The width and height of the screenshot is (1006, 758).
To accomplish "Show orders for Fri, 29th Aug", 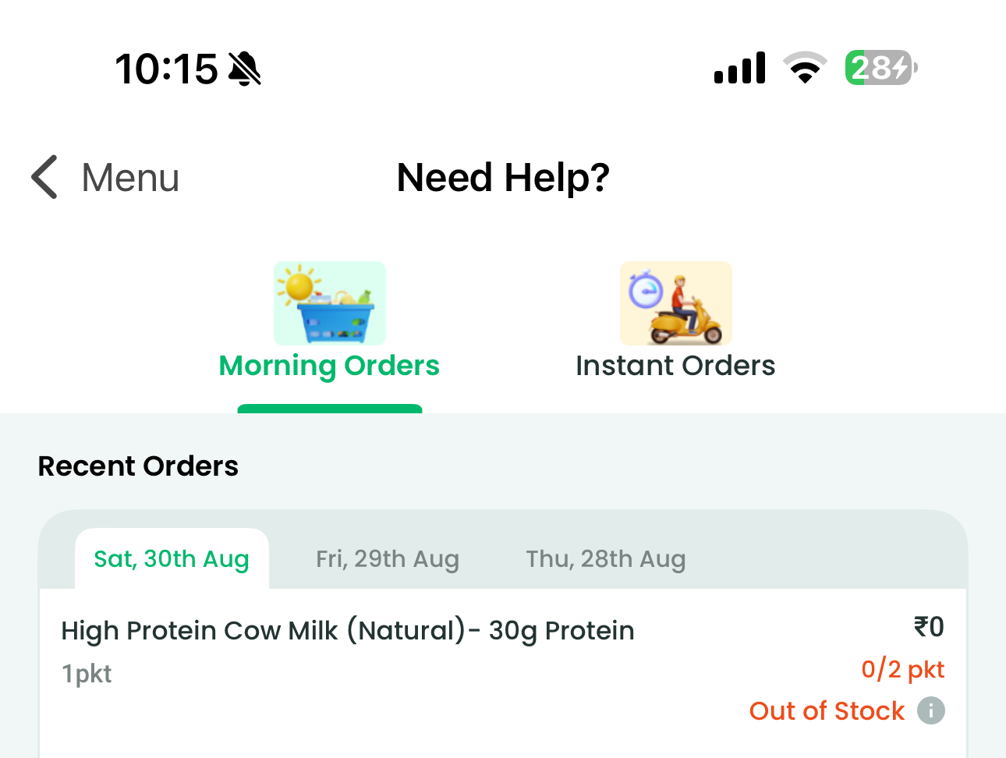I will [388, 559].
